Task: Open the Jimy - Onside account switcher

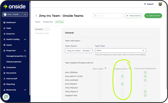Action: click(x=15, y=15)
